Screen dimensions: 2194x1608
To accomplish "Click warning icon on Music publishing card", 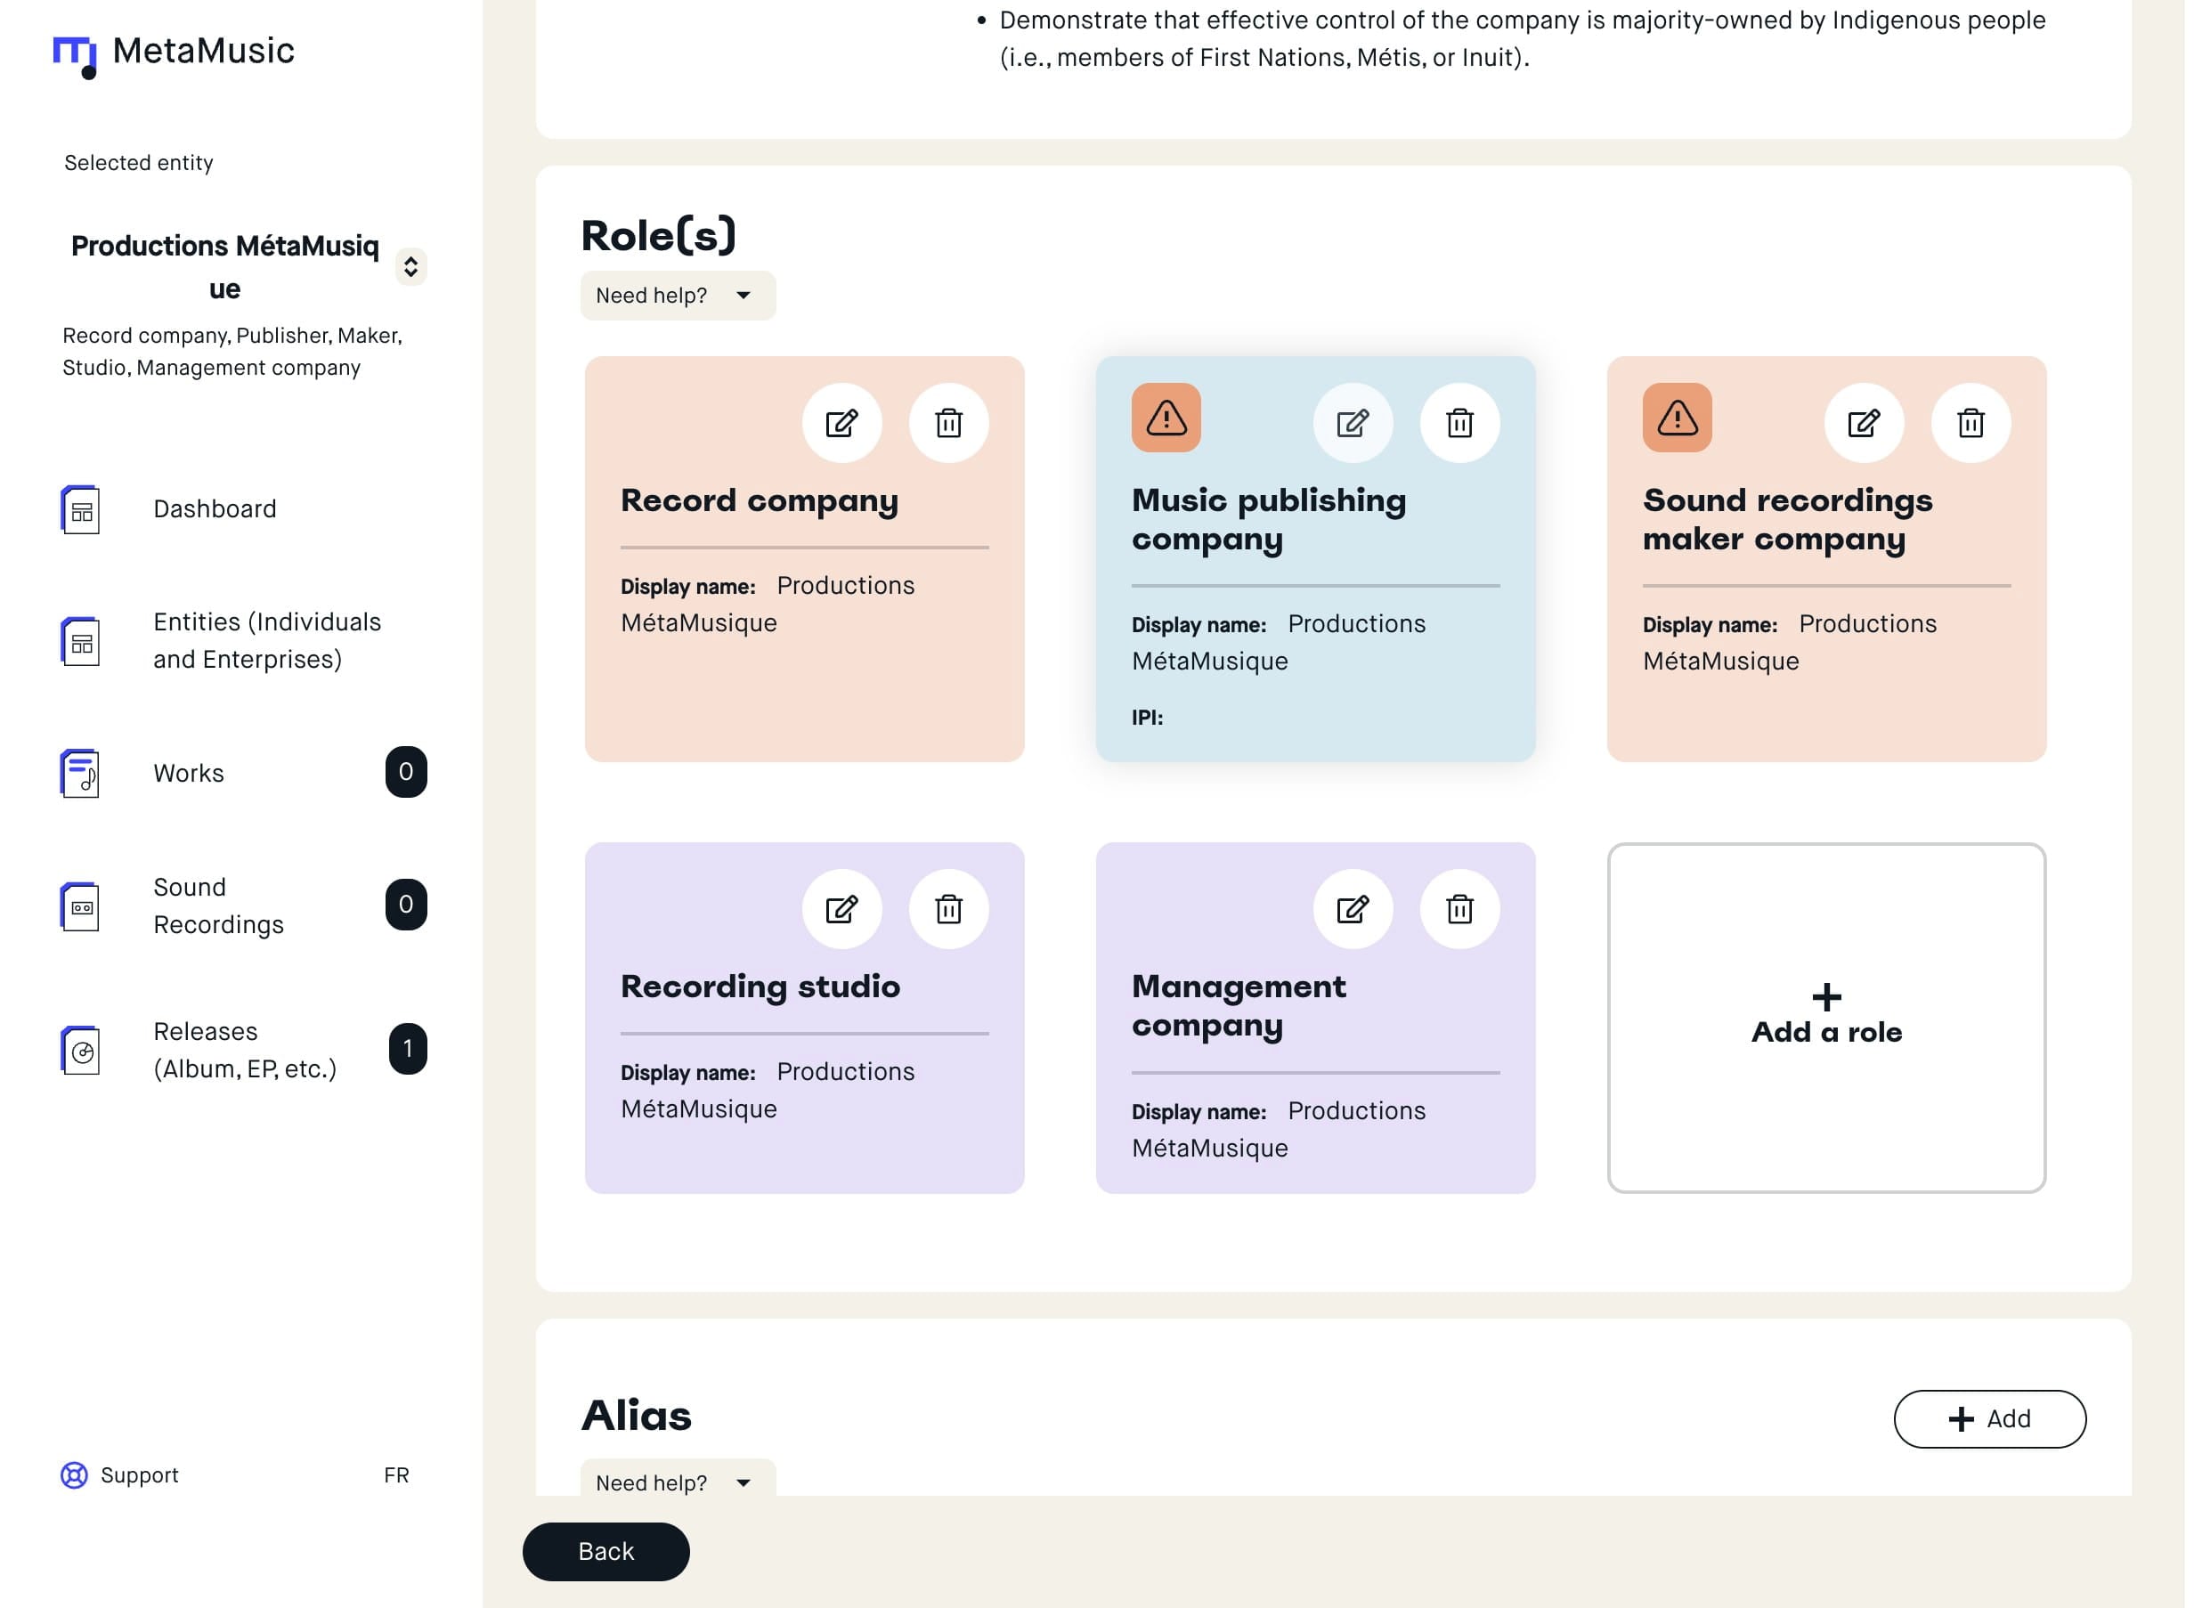I will [x=1166, y=418].
